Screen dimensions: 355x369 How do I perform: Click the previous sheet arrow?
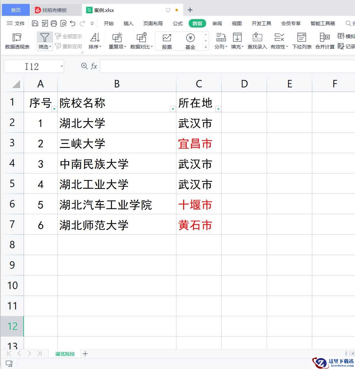(19, 353)
